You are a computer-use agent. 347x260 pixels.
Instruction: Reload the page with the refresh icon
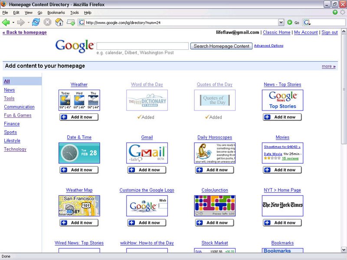tap(36, 23)
